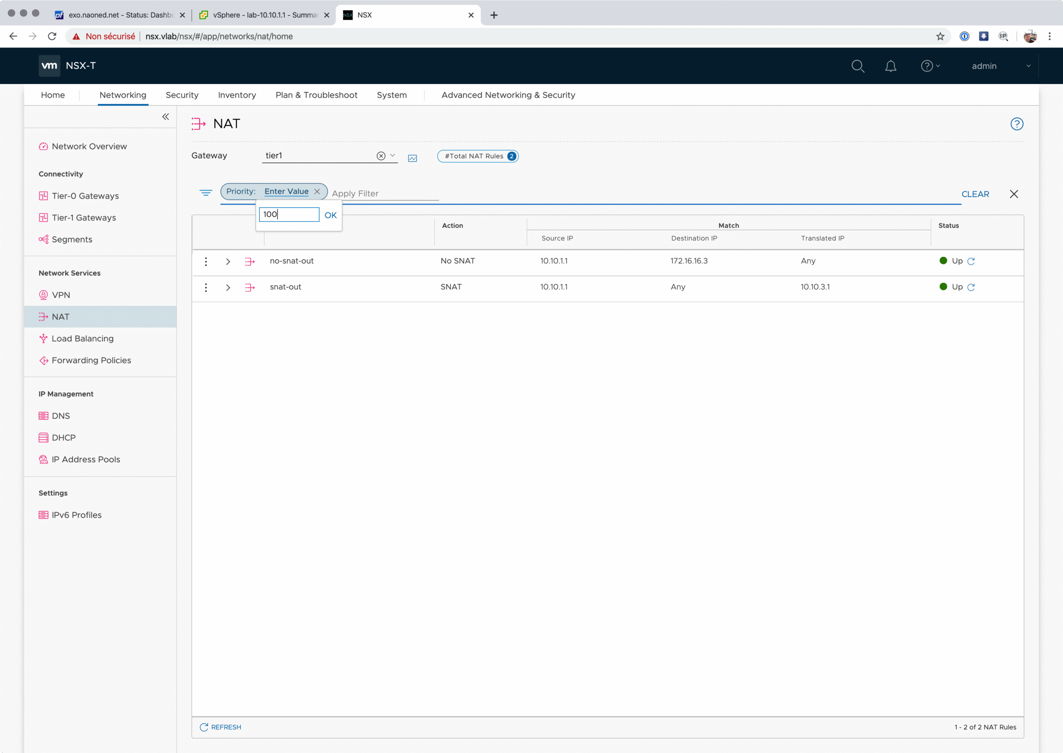The height and width of the screenshot is (753, 1063).
Task: Click the CLEAR filter link
Action: click(975, 194)
